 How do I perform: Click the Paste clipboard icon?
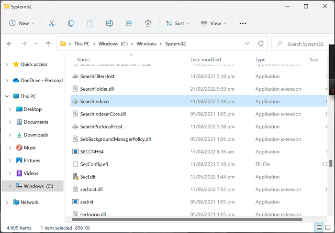90,23
